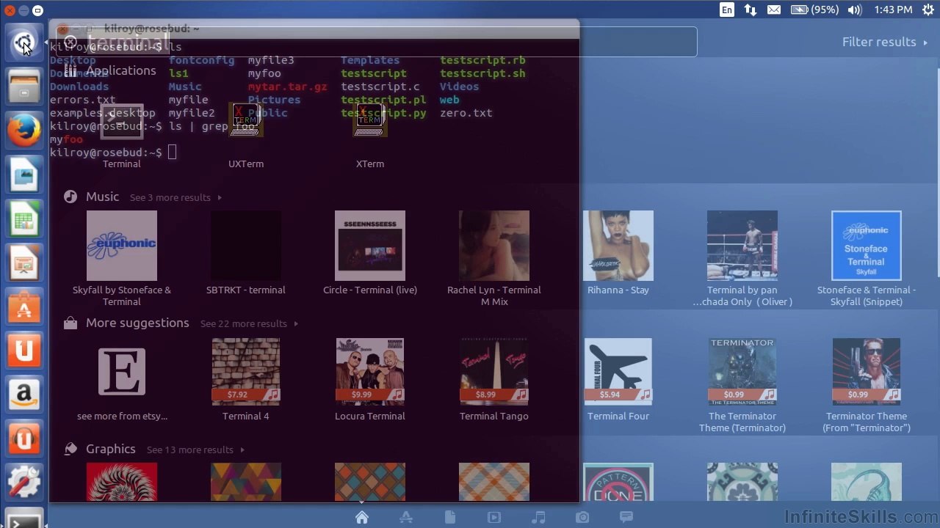The height and width of the screenshot is (528, 940).
Task: Open Terminal 4 $7.92 suggestion
Action: point(246,379)
